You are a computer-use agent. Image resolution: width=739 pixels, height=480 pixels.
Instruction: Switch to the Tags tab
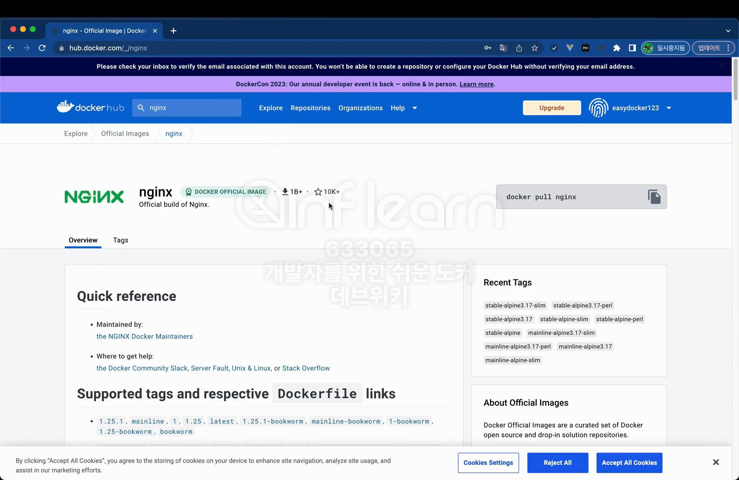[120, 240]
